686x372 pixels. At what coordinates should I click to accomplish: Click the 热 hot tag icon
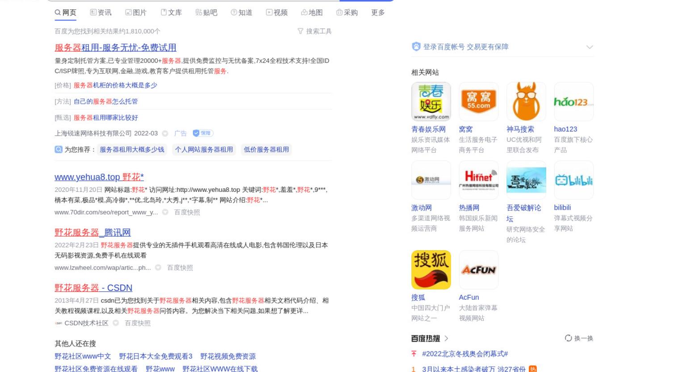(x=533, y=369)
